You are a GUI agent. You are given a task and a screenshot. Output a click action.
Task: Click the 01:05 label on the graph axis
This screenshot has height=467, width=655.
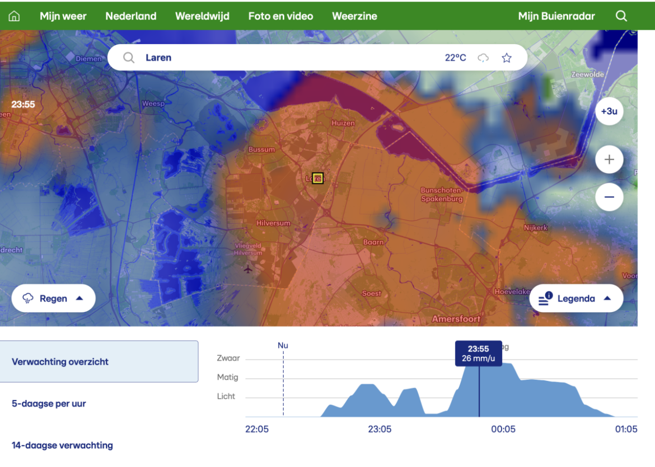point(626,429)
